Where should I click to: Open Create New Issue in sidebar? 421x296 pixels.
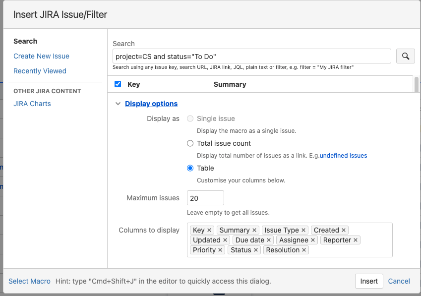coord(41,56)
